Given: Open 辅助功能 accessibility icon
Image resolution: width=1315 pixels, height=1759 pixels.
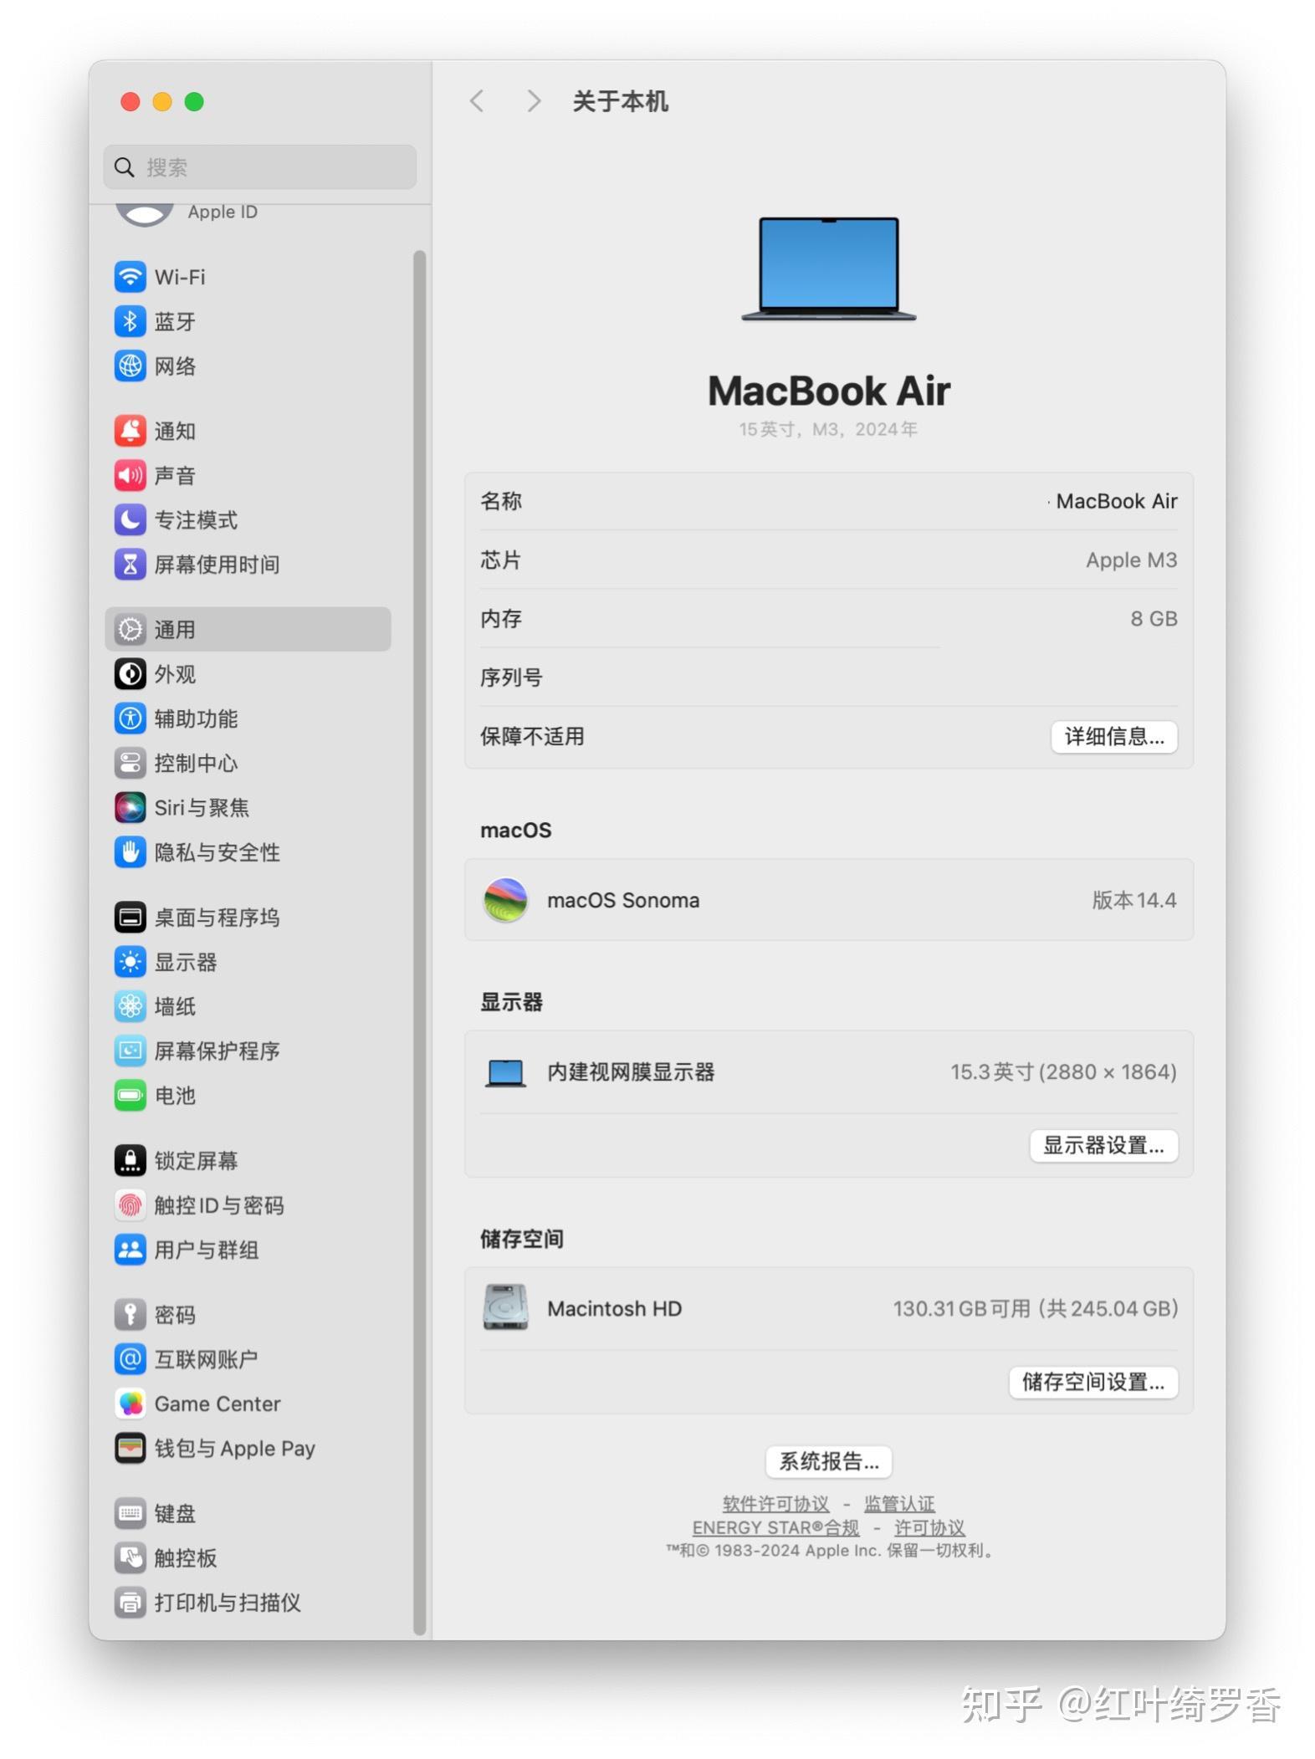Looking at the screenshot, I should click(x=130, y=718).
